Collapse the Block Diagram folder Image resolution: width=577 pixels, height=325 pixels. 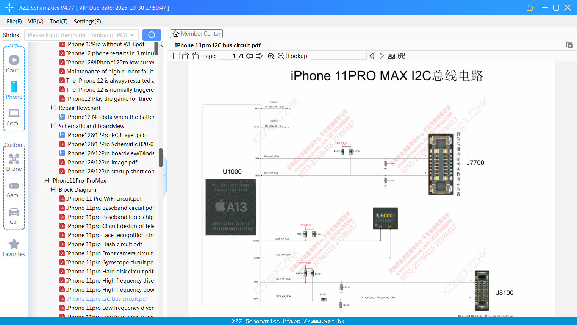[x=54, y=189]
